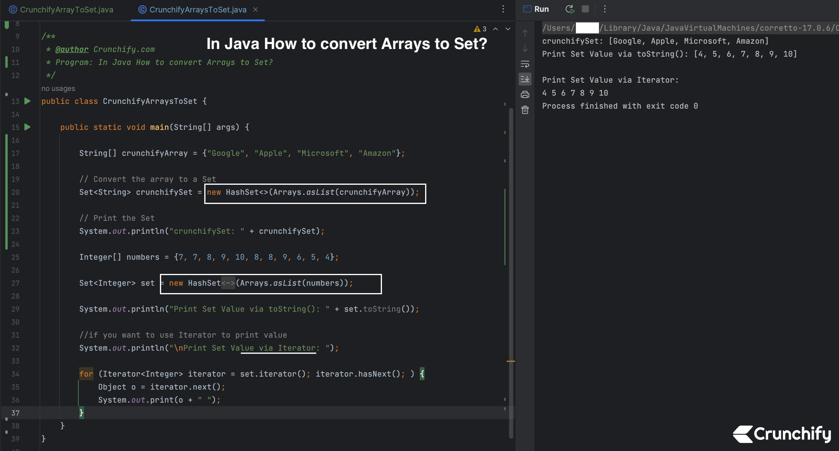
Task: Print the console output
Action: 525,95
